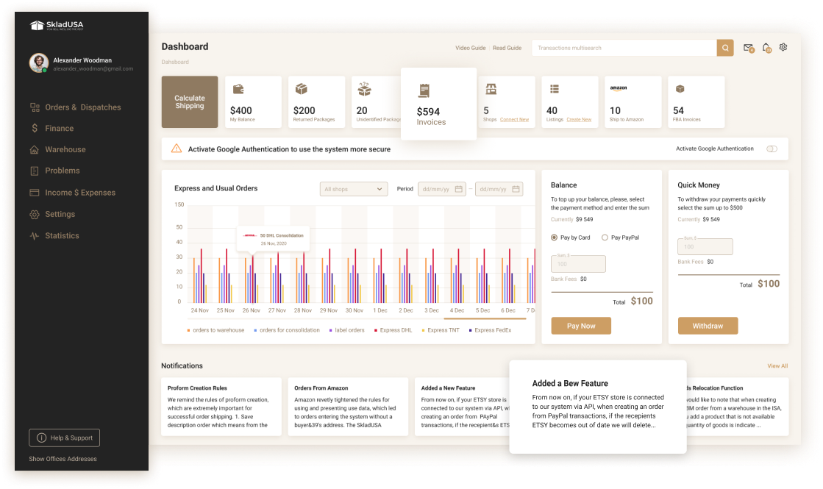Click the chart's date range underline bar
The width and height of the screenshot is (823, 489).
click(x=485, y=318)
